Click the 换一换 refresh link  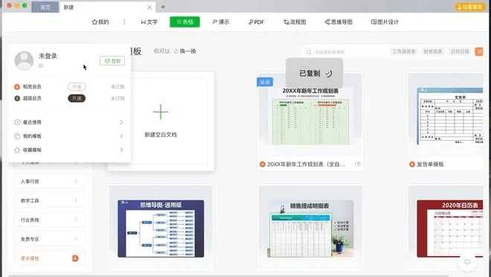(185, 51)
